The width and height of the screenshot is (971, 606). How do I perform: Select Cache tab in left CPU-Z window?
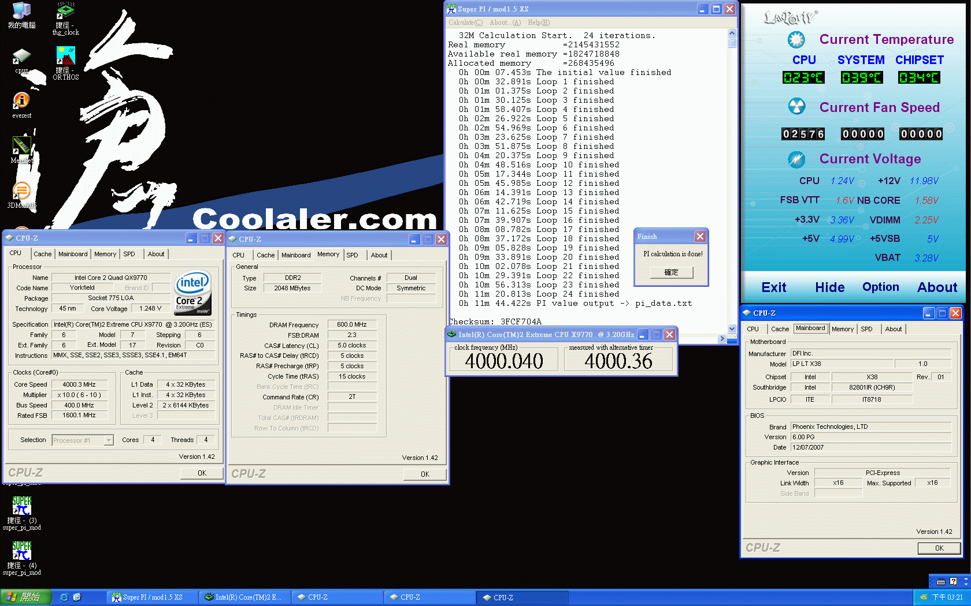click(x=42, y=254)
